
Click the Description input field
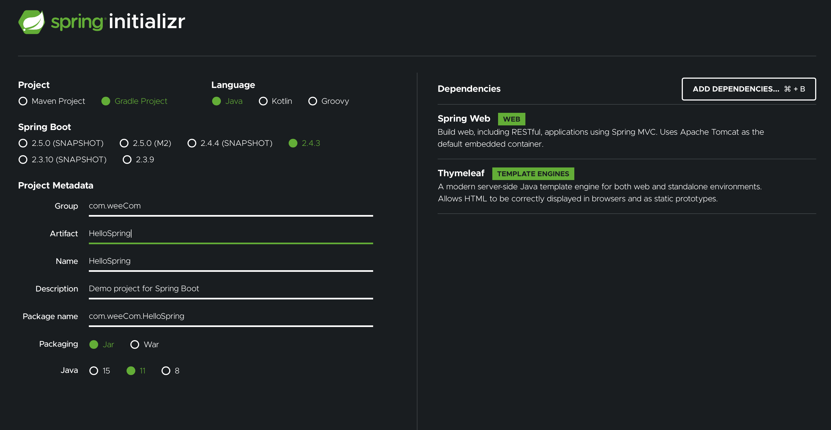tap(231, 289)
